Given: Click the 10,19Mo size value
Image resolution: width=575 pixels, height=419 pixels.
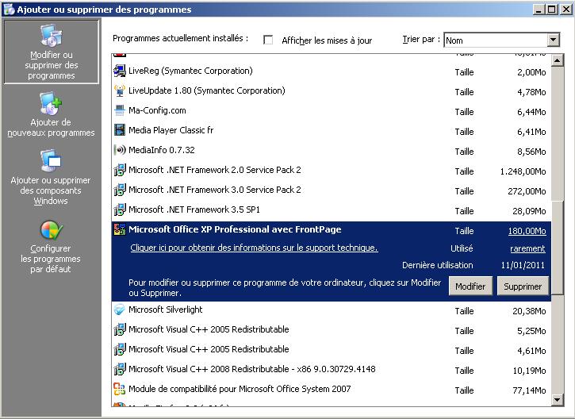Looking at the screenshot, I should click(x=529, y=371).
